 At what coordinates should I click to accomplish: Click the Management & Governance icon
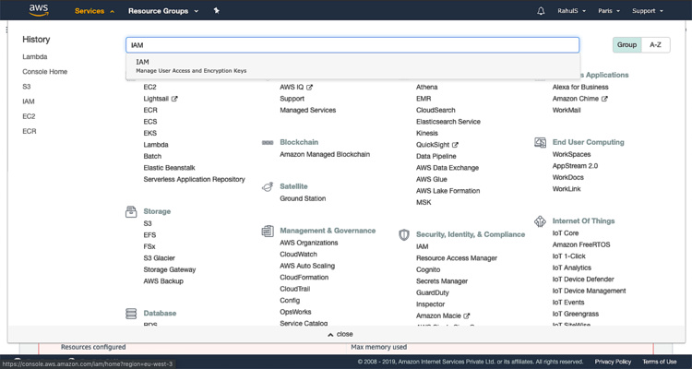click(268, 231)
